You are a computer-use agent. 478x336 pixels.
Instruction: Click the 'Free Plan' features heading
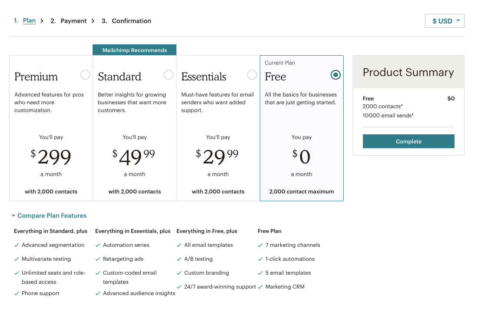(269, 231)
